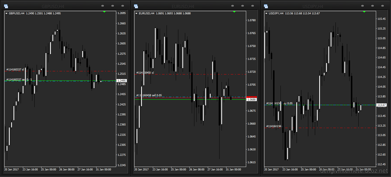Click the green chart shift triangle on USDJPY
The width and height of the screenshot is (391, 177).
364,12
